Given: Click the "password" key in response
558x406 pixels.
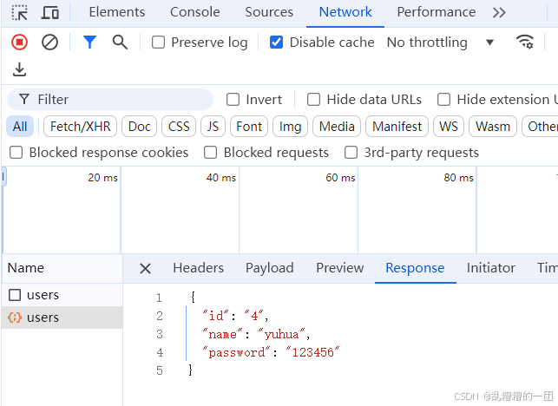Looking at the screenshot, I should coord(237,352).
